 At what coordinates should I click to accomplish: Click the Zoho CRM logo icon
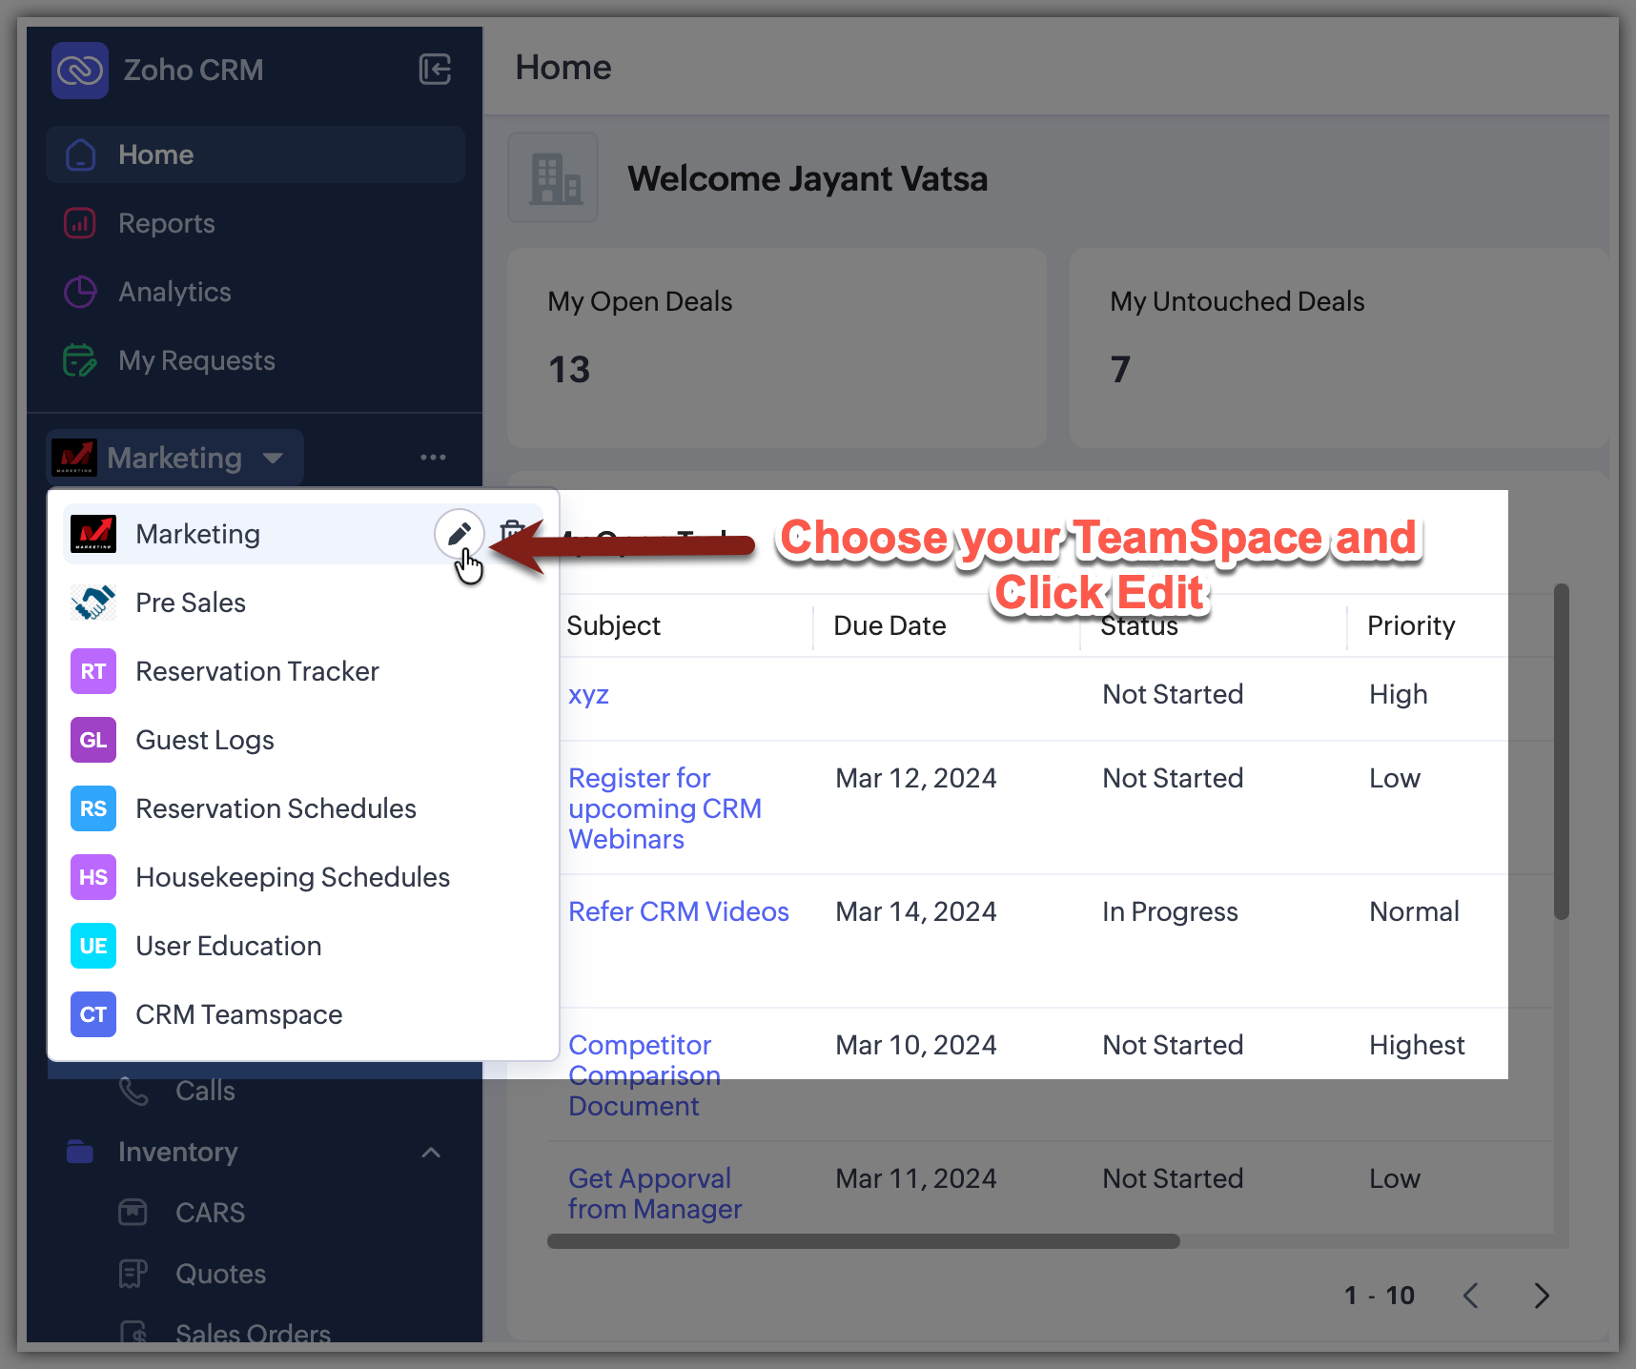80,71
